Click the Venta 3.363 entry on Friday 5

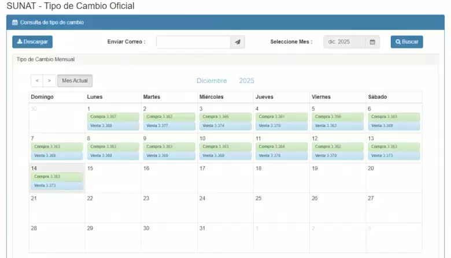click(x=337, y=125)
